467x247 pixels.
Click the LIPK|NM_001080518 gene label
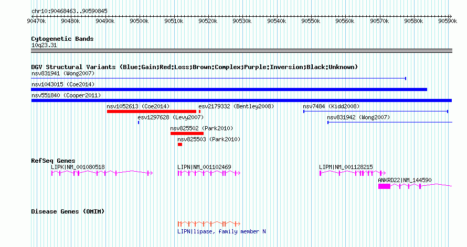click(x=78, y=167)
